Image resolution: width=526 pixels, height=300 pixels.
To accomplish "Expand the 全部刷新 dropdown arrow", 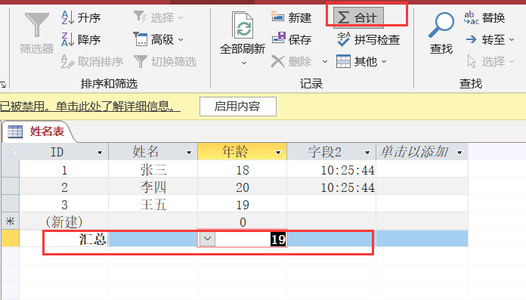I will pos(244,63).
